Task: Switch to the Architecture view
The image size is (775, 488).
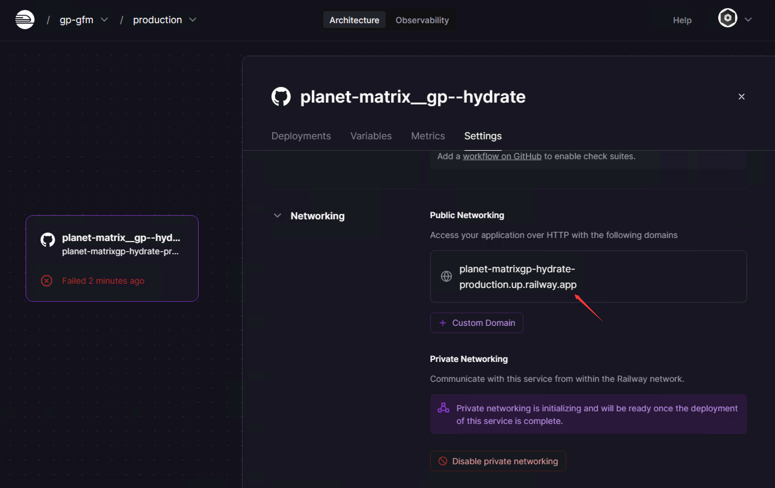Action: click(x=354, y=20)
